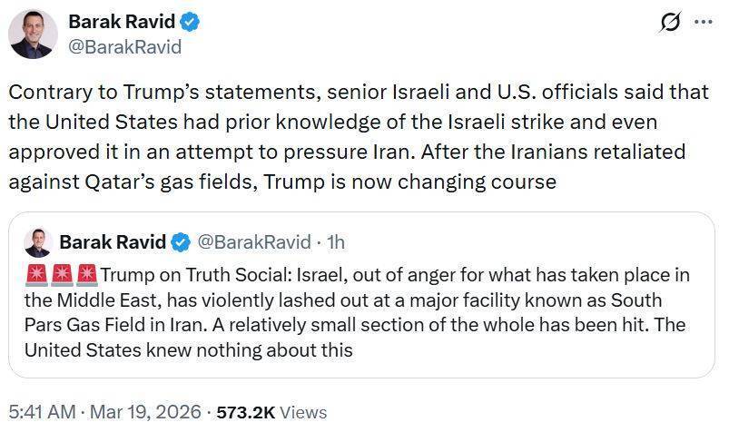Click the third siren emoji before "Trump"
Image resolution: width=729 pixels, height=442 pixels.
pyautogui.click(x=87, y=275)
